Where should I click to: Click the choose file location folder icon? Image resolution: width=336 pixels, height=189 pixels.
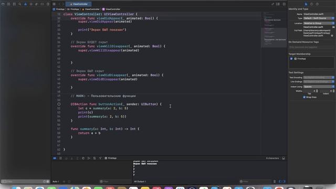click(333, 27)
